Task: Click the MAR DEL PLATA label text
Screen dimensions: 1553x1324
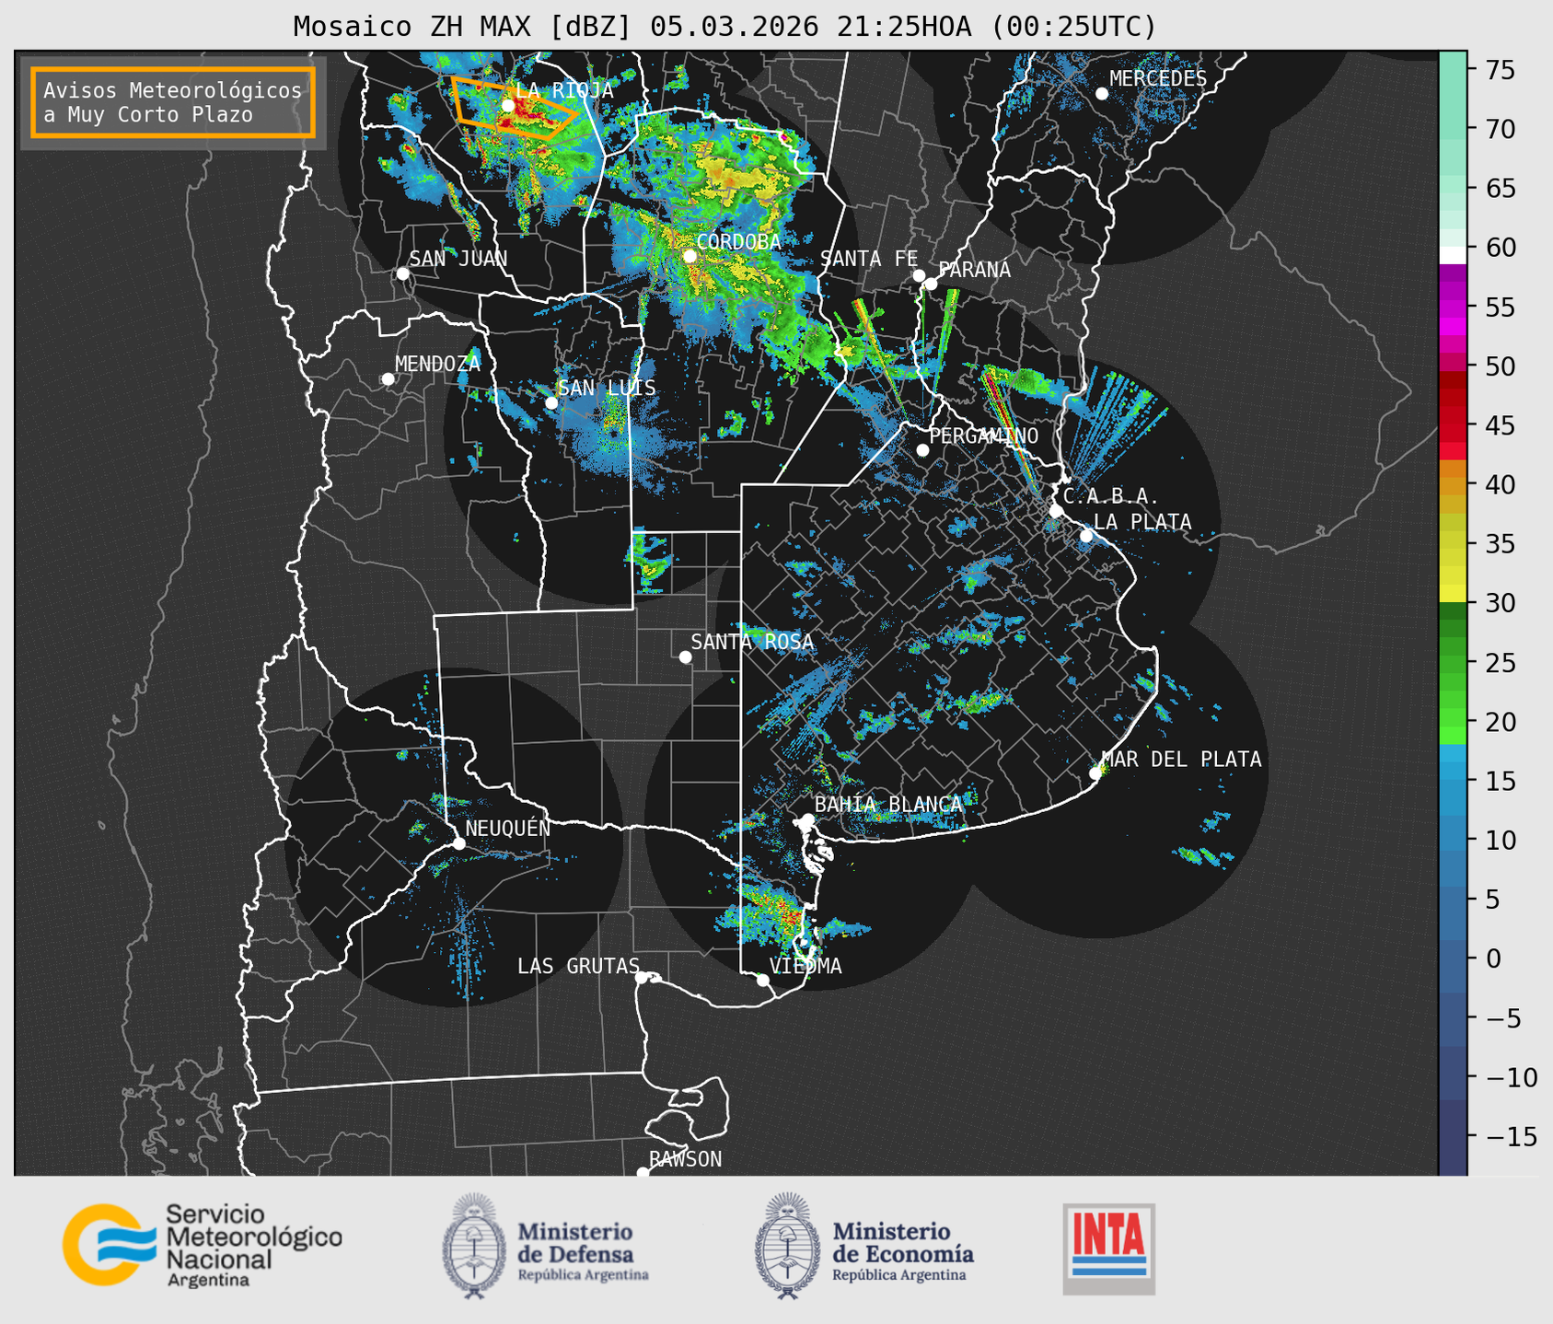Action: tap(1181, 760)
